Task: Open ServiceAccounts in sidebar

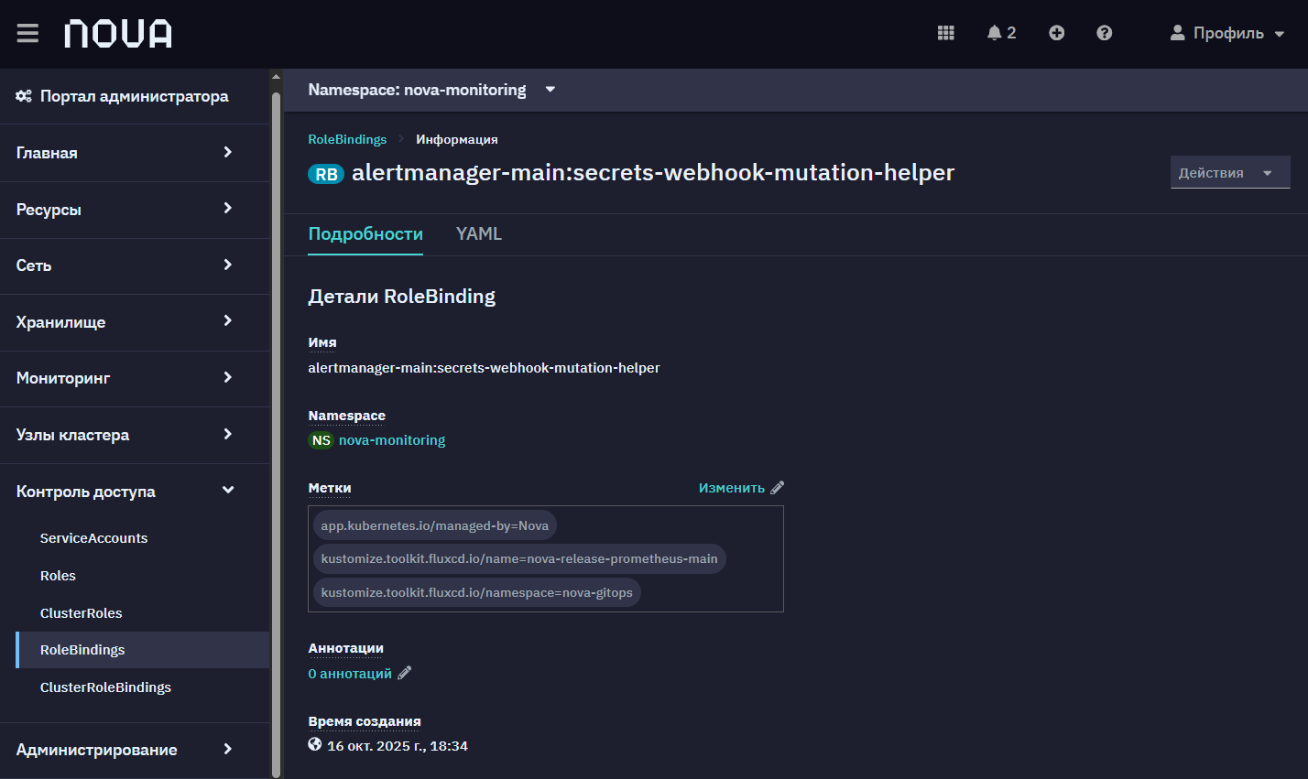Action: point(93,538)
